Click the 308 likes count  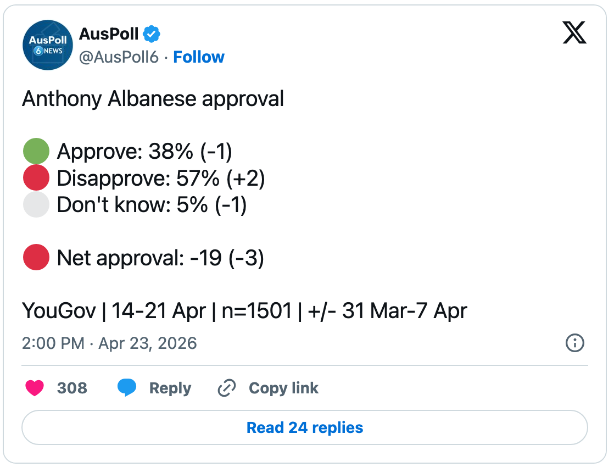(72, 388)
